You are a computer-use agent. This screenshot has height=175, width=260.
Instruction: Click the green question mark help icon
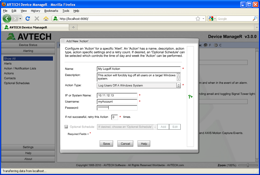[190, 97]
